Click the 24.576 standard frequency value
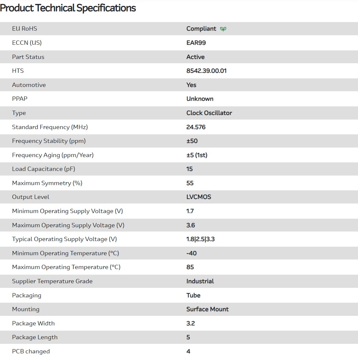 196,127
